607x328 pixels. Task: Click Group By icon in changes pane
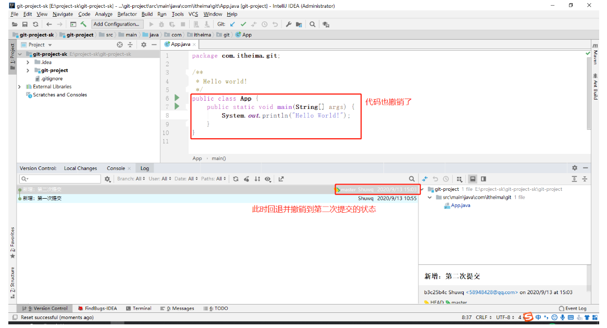coord(459,179)
